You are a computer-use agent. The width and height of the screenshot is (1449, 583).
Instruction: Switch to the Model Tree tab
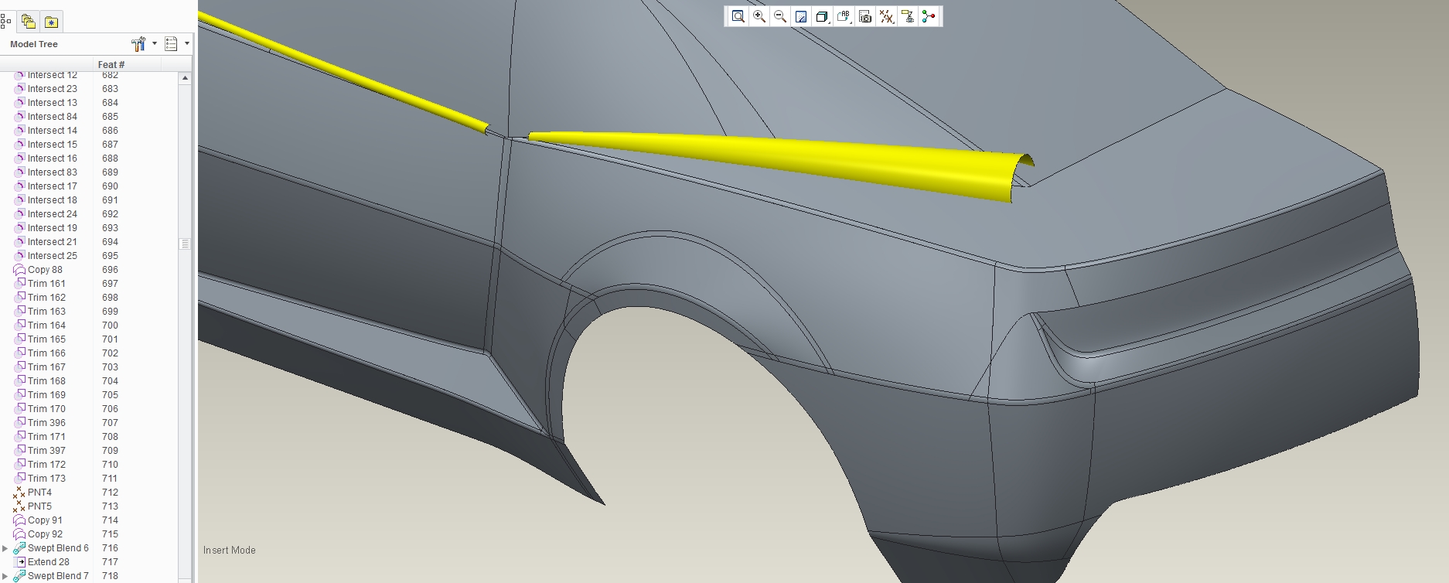(6, 22)
